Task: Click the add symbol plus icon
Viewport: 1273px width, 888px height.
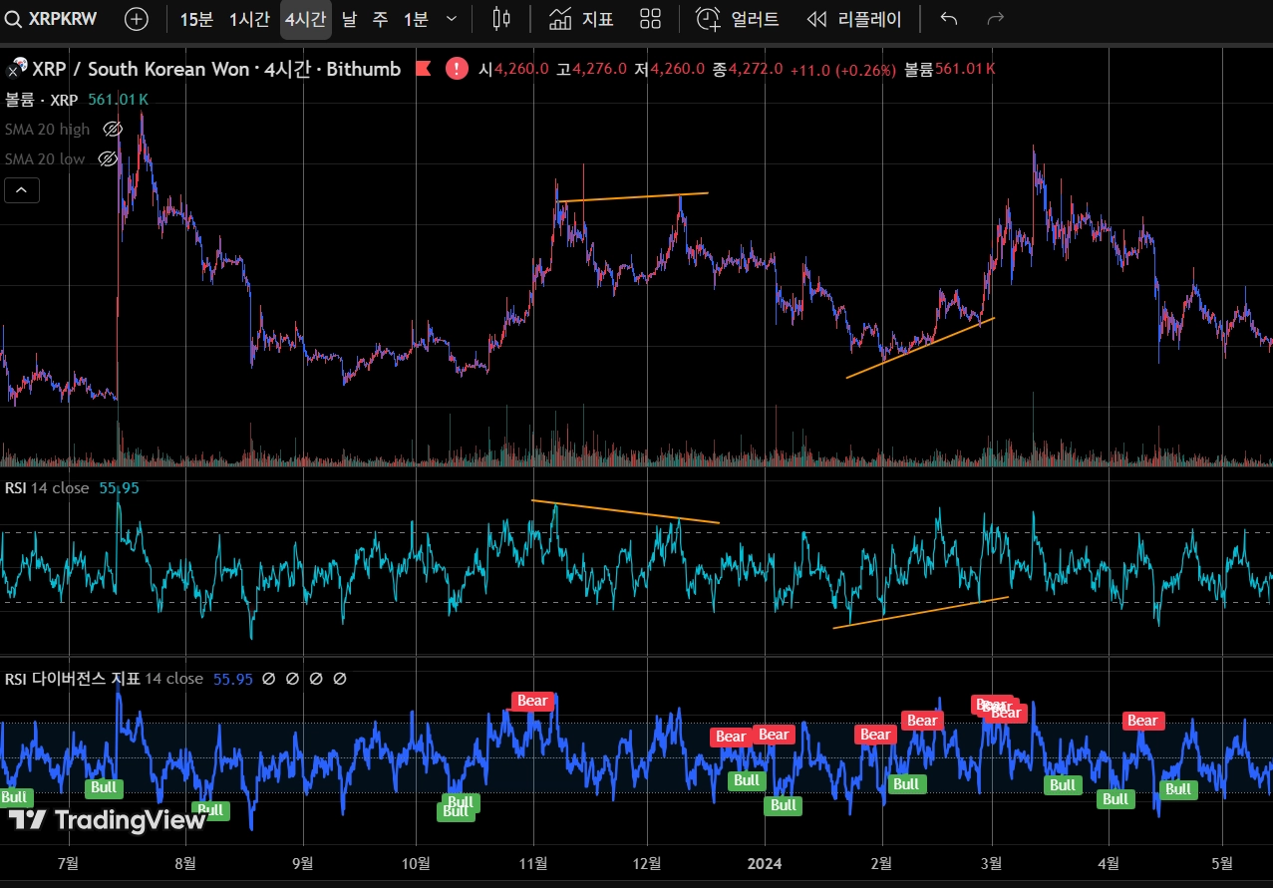Action: click(137, 19)
